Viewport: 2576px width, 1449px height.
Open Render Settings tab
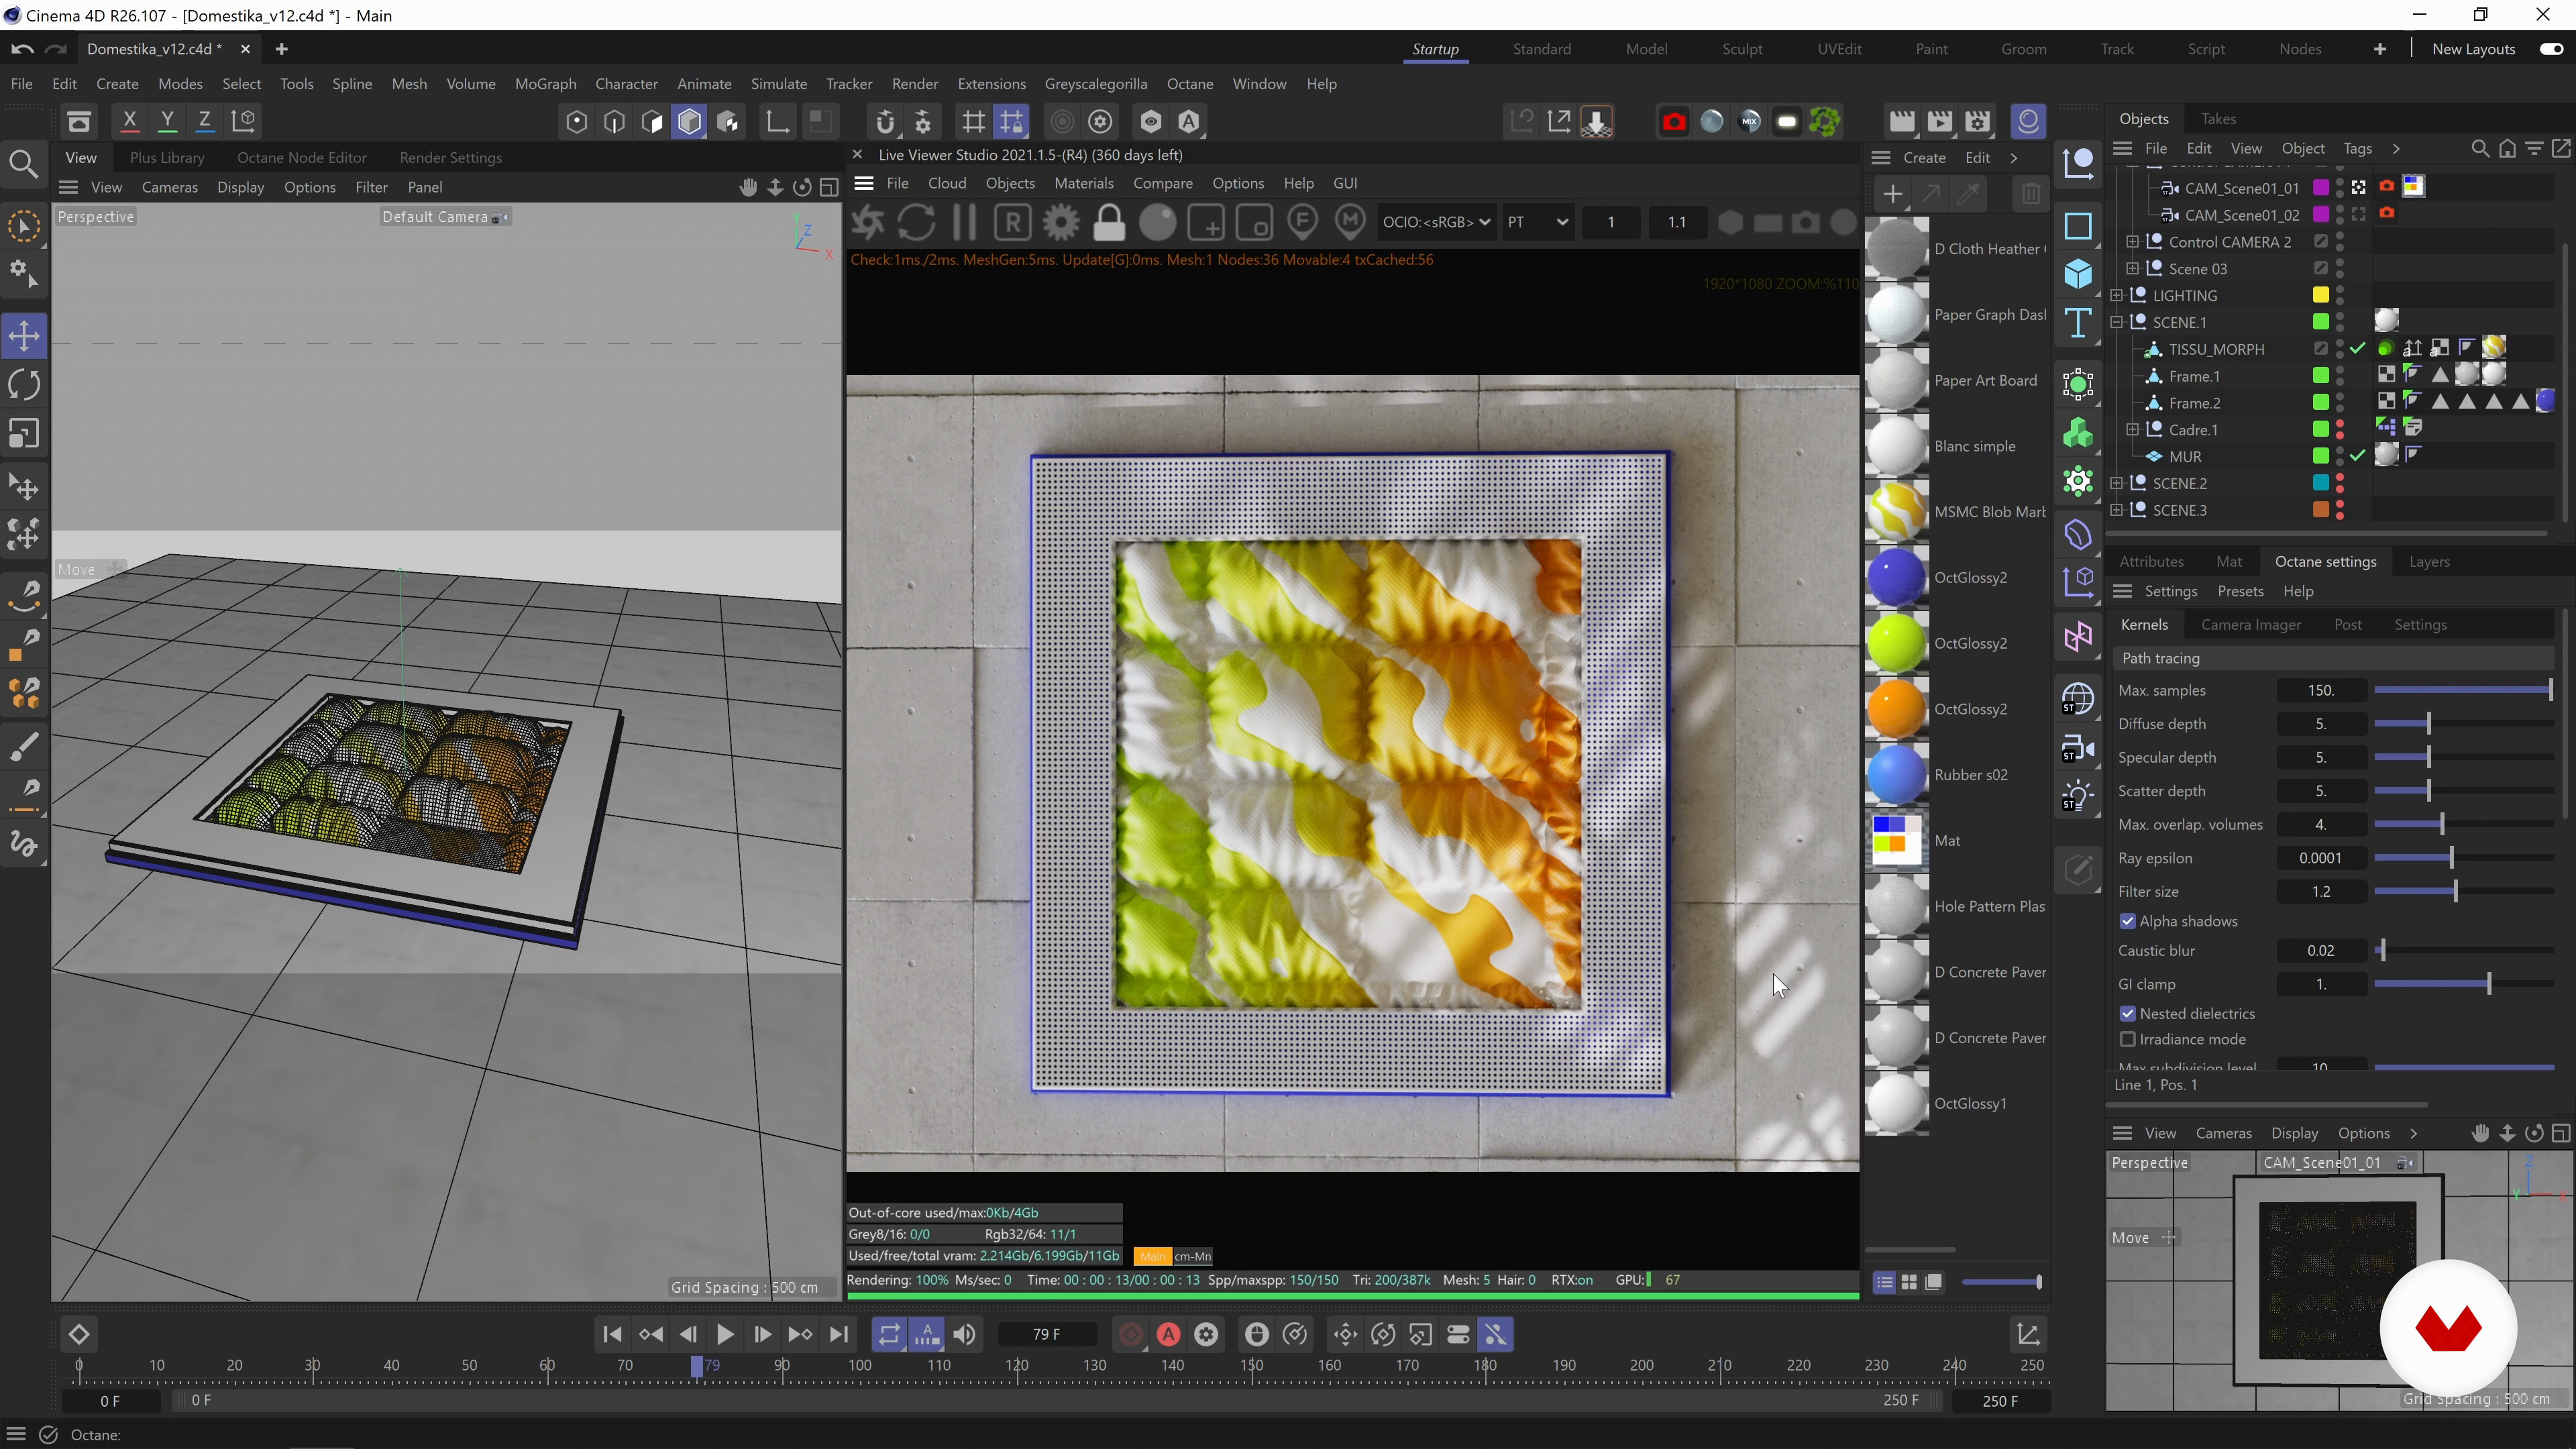[x=450, y=158]
